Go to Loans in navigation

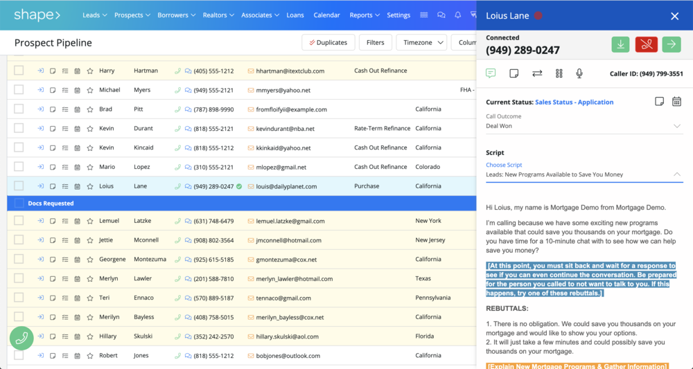[295, 15]
